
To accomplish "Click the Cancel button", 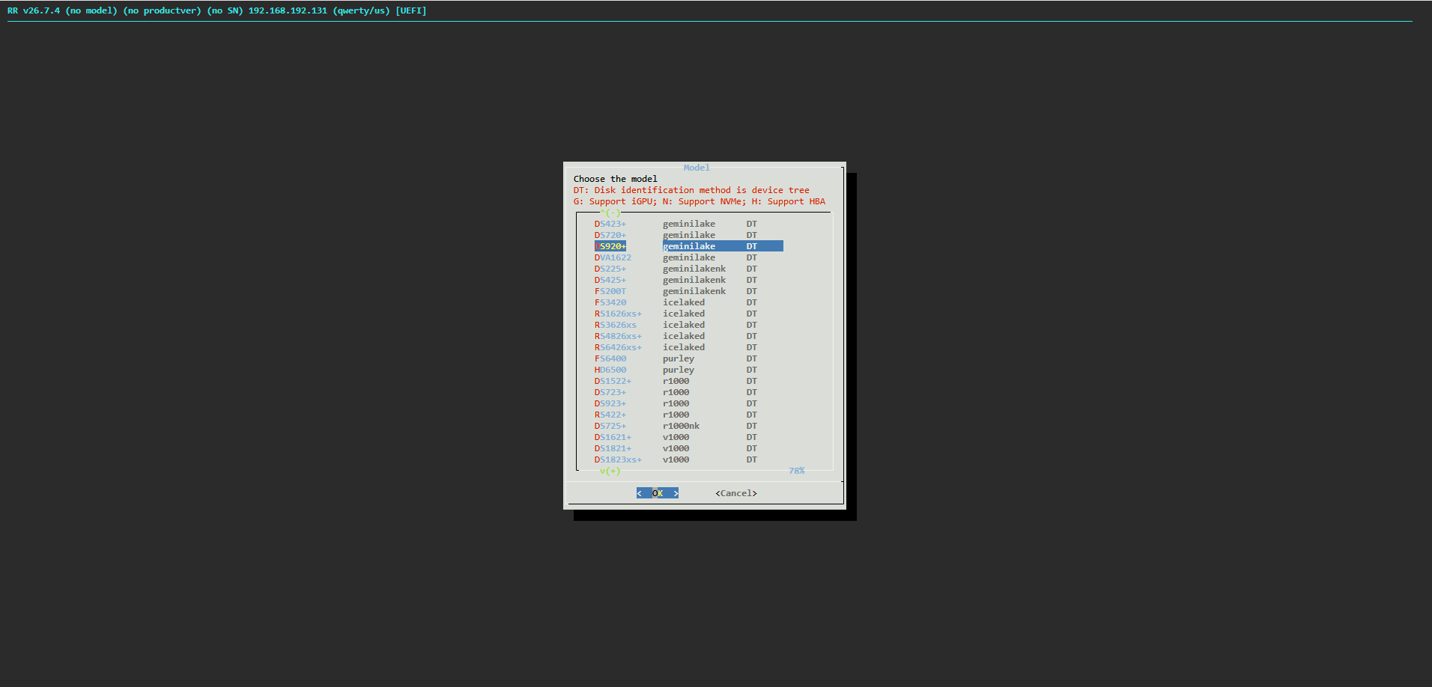I will pyautogui.click(x=736, y=493).
